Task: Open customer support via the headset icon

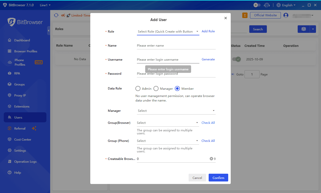Action: (267, 5)
